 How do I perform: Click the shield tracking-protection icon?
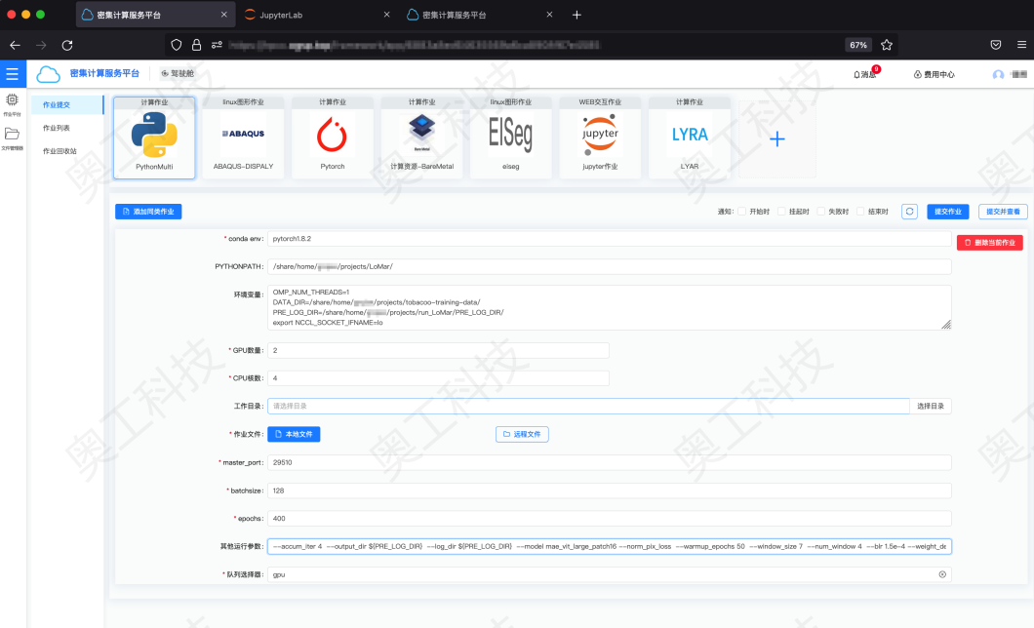click(176, 45)
